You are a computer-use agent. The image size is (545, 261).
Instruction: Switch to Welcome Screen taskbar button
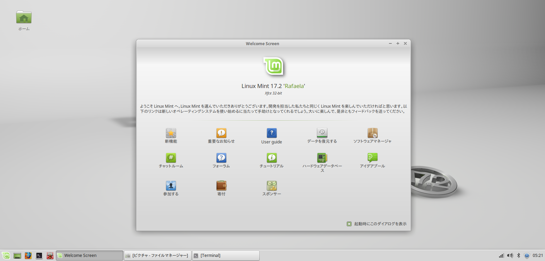tap(90, 256)
